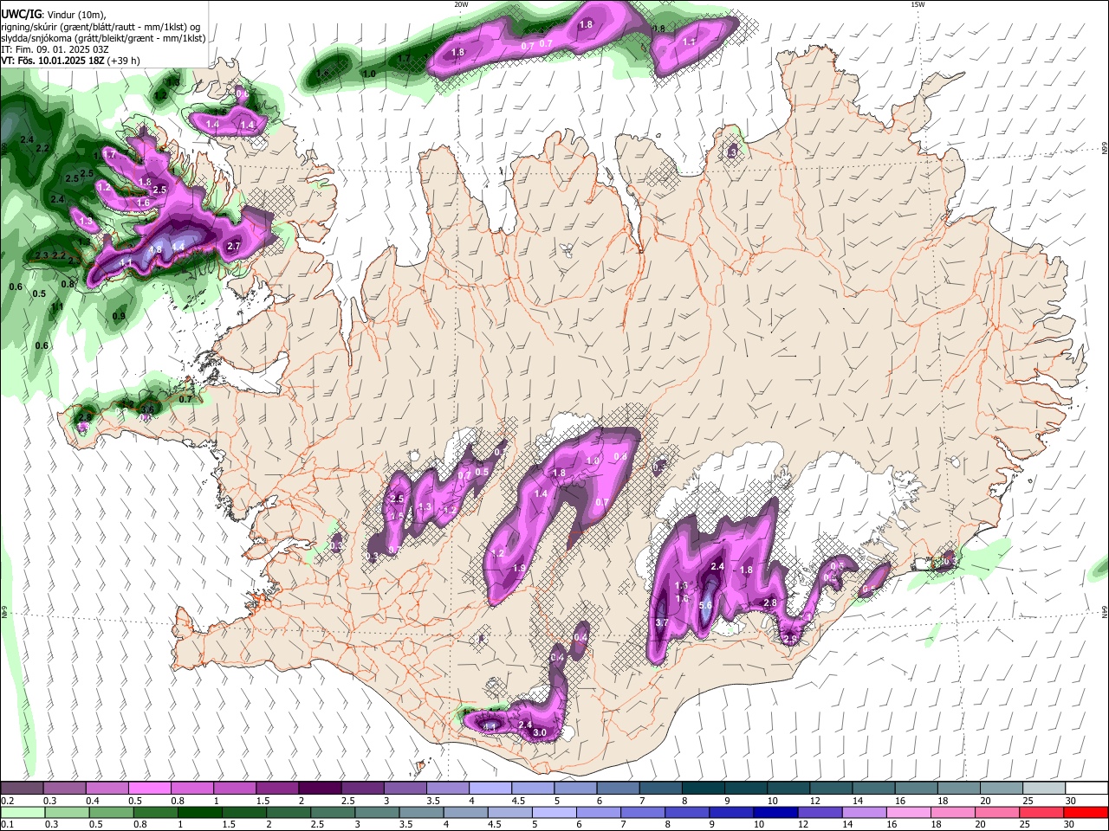This screenshot has width=1109, height=831.
Task: Pick the lower legend swatch between 20 and 25
Action: [996, 812]
